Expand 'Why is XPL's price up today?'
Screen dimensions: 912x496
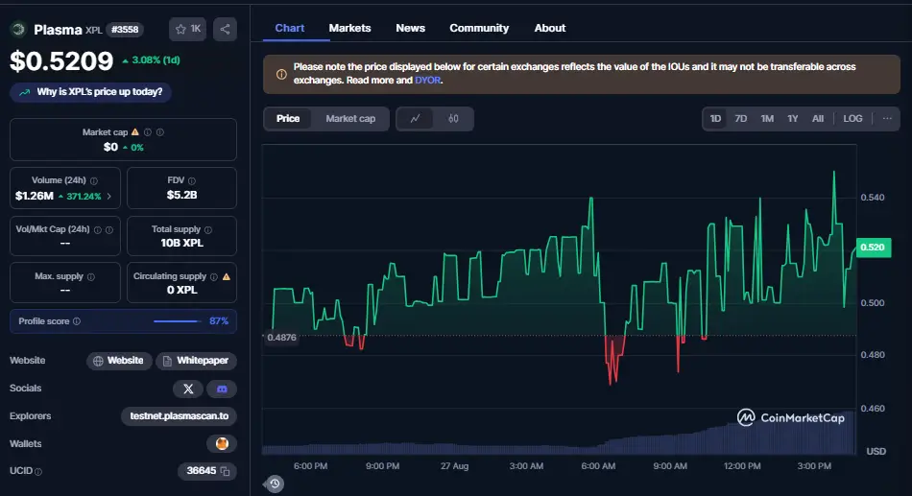pyautogui.click(x=92, y=92)
